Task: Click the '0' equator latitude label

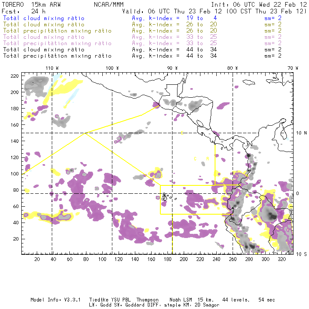Action: coord(297,193)
